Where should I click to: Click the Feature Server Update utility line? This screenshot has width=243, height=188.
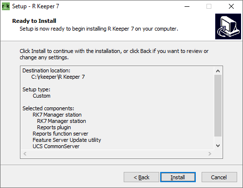coord(67,140)
